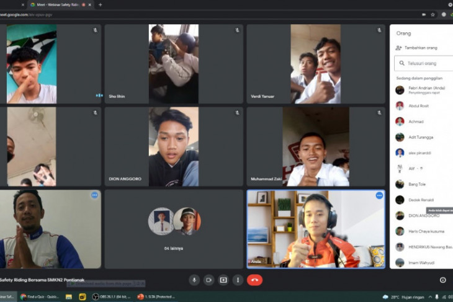Select Dedek Renaldi in participant list
The height and width of the screenshot is (302, 453).
pos(421,200)
